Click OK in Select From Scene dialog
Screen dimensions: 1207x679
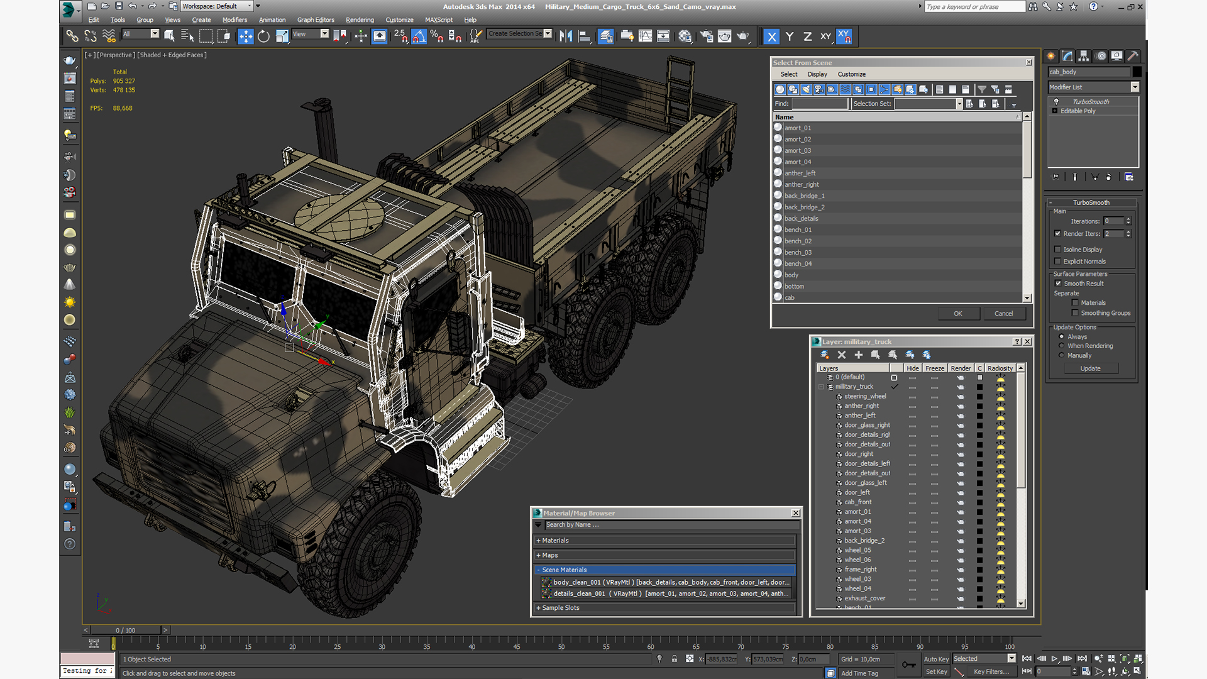[957, 314]
